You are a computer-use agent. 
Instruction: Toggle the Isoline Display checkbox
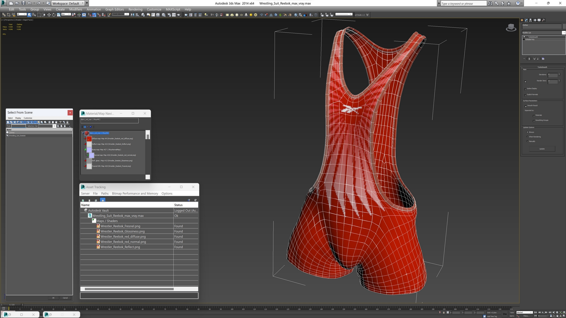point(525,89)
